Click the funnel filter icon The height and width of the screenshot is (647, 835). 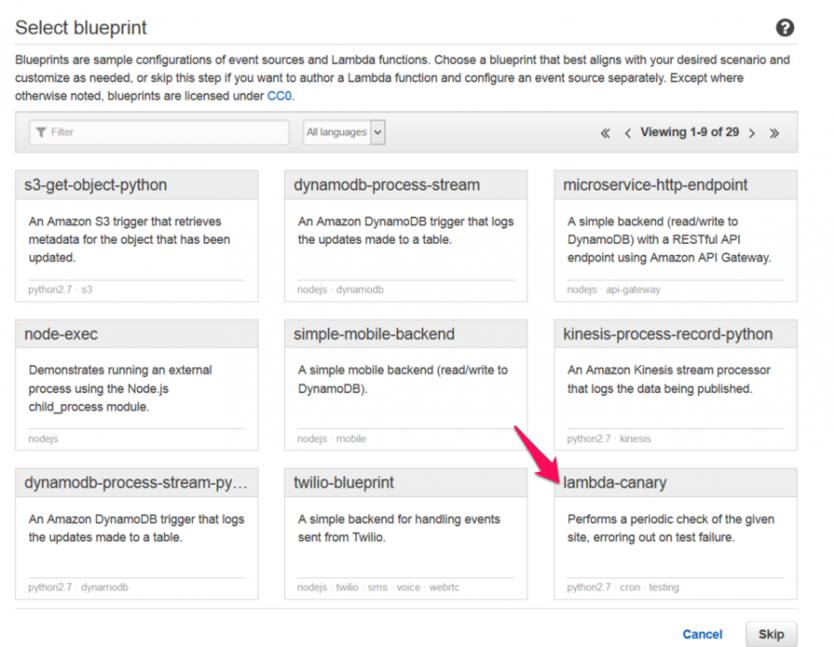[41, 132]
